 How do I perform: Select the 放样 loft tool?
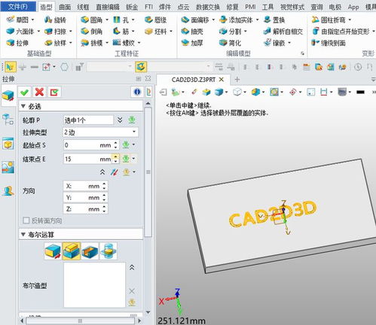pos(55,43)
